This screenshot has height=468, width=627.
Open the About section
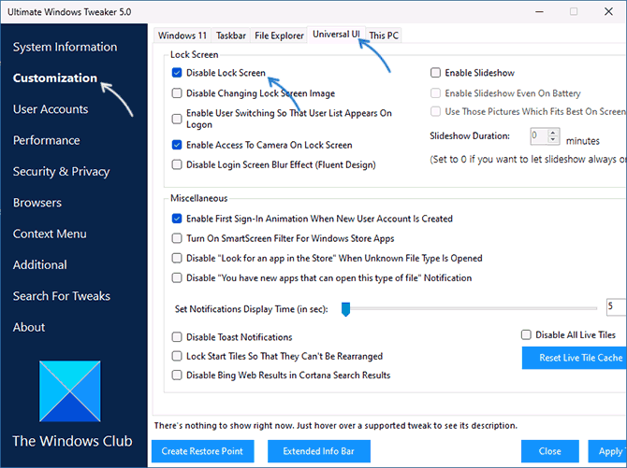[x=29, y=327]
